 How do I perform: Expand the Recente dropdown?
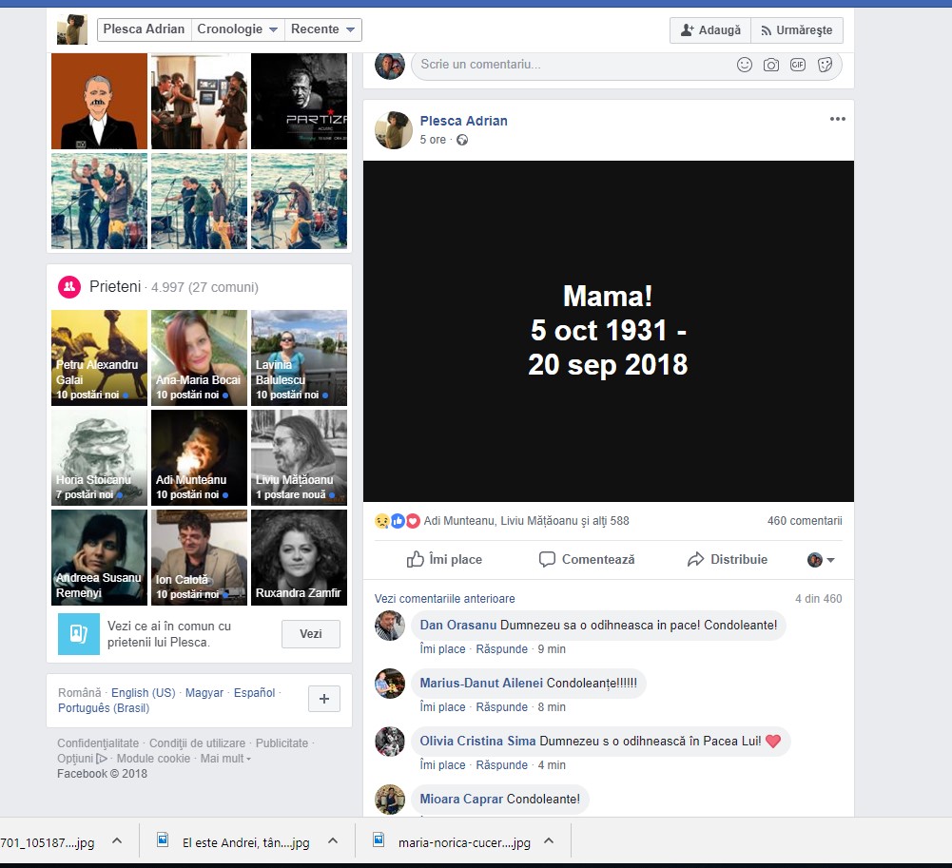(323, 29)
